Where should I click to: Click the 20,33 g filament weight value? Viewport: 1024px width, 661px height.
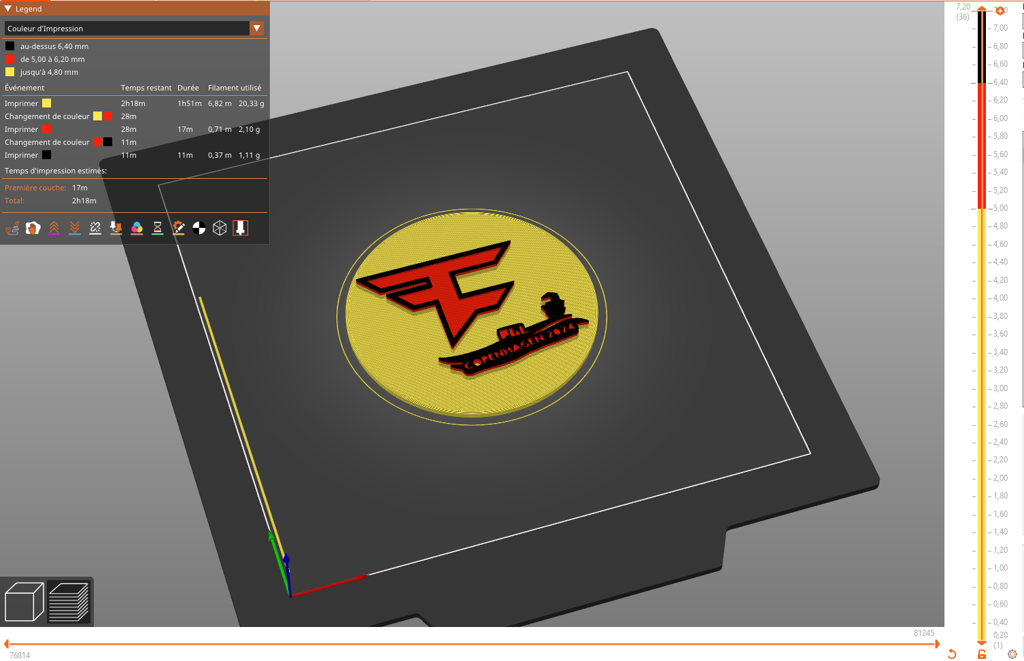(x=252, y=103)
